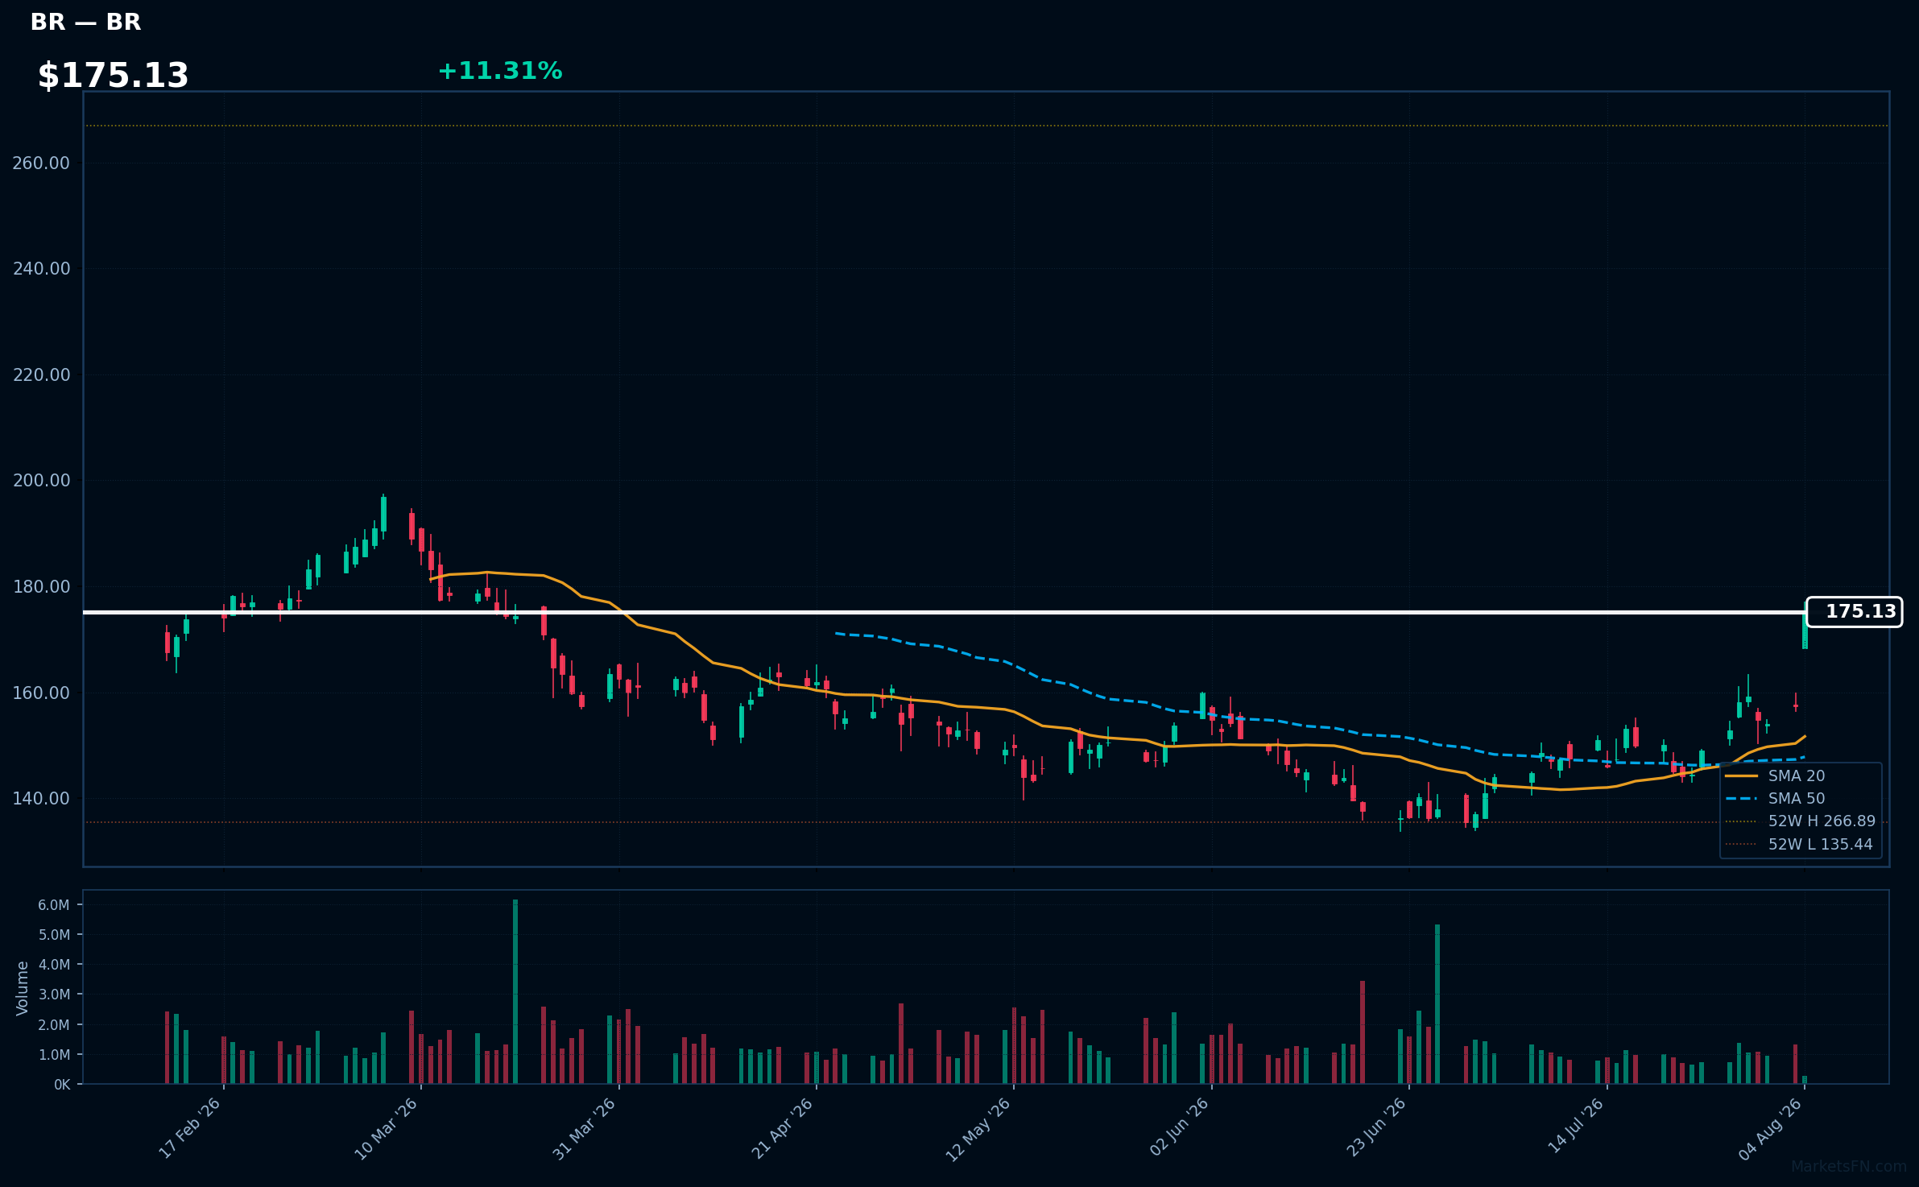Click the 21 Apr '26 date label
The image size is (1919, 1187).
tap(783, 1128)
